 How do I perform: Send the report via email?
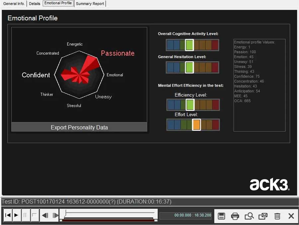(263, 215)
